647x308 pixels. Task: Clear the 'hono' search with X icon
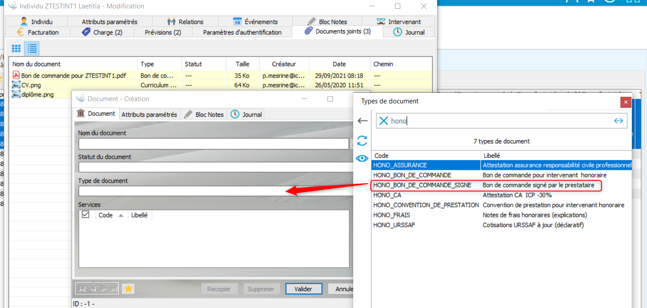click(383, 121)
